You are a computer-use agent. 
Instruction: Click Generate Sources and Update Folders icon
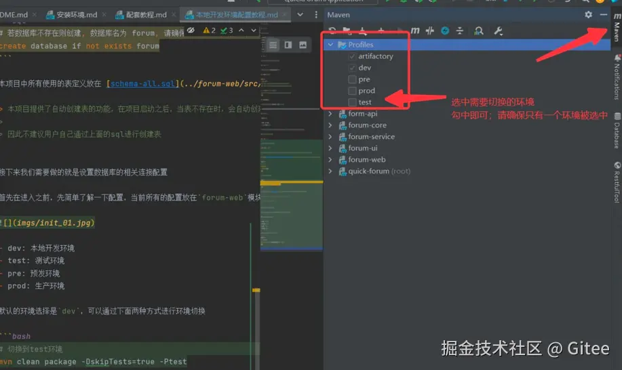point(347,30)
